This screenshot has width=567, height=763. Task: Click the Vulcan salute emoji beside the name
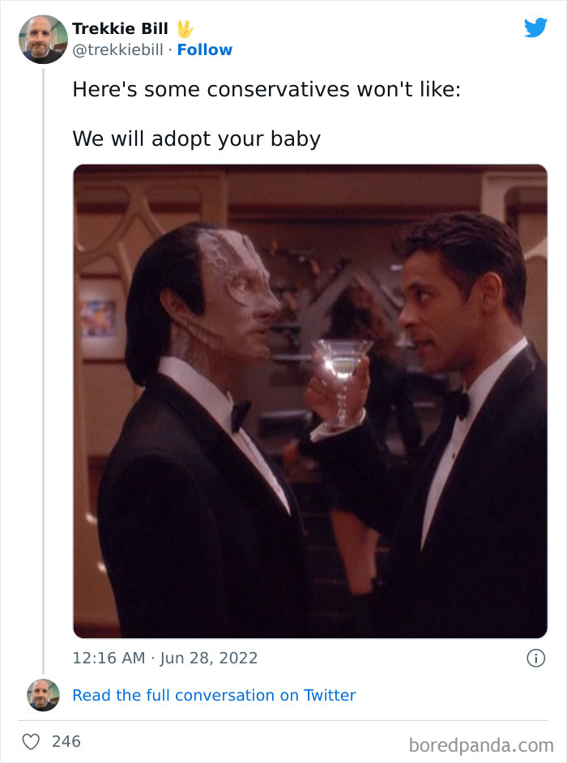pyautogui.click(x=185, y=29)
